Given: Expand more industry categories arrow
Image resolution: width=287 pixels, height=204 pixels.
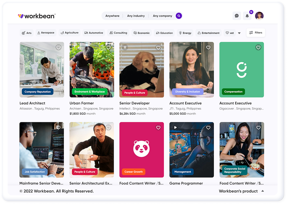Looking at the screenshot, I should click(x=239, y=33).
